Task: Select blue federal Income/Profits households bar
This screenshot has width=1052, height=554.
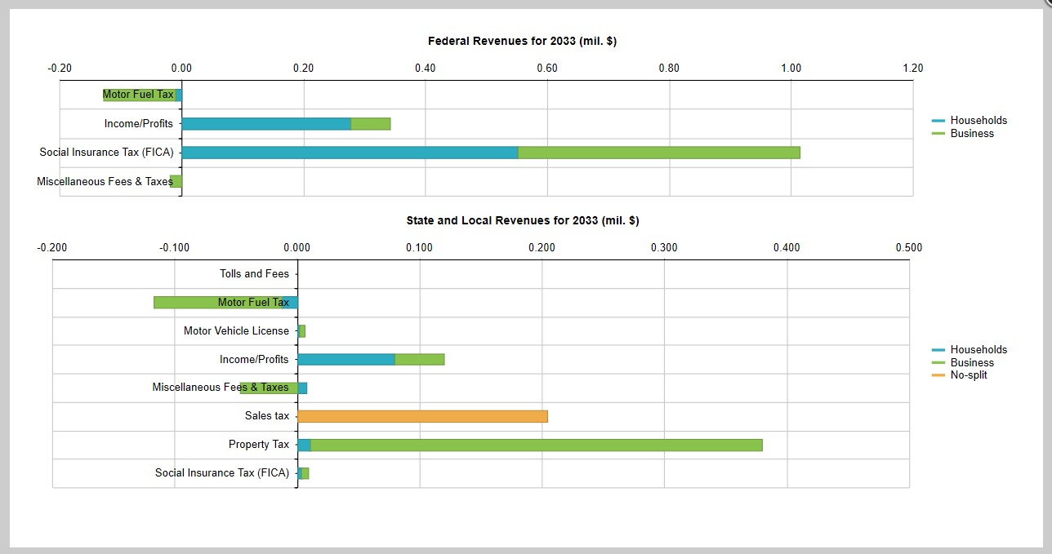Action: [266, 124]
